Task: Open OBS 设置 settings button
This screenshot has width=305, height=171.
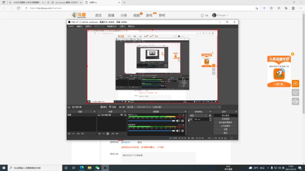Action: pos(225,129)
